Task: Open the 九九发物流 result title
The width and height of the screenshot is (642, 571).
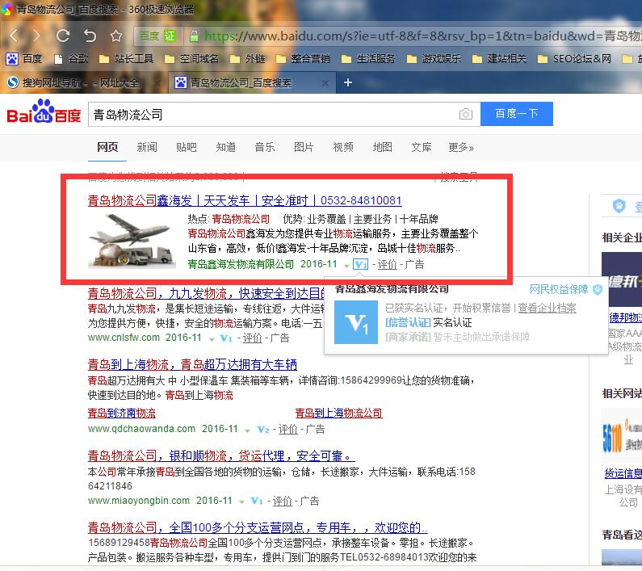Action: pos(206,293)
